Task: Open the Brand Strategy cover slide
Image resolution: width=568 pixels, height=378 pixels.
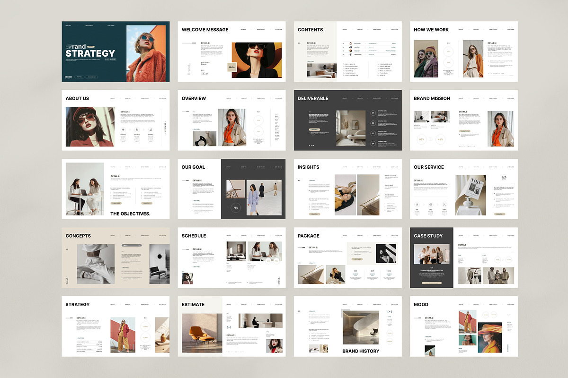Action: [x=115, y=52]
